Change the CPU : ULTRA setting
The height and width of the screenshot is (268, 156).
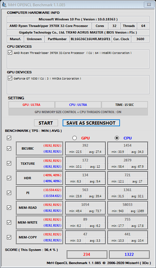tap(78, 105)
